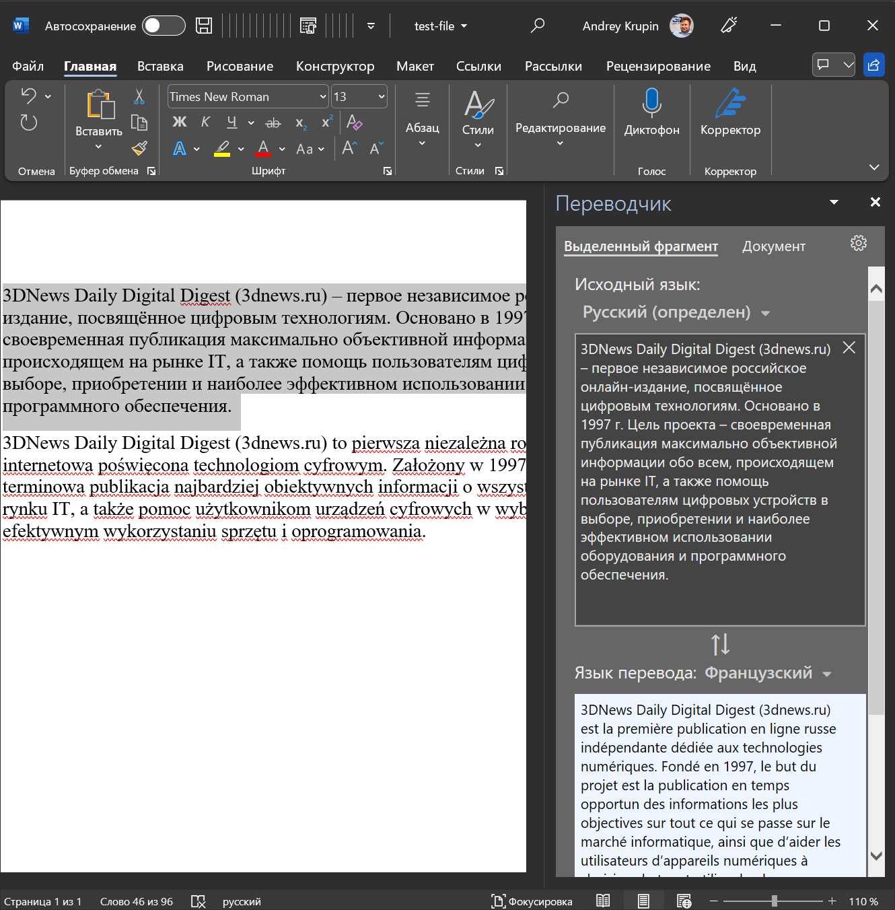895x910 pixels.
Task: Switch to the Вставка tab
Action: (160, 66)
